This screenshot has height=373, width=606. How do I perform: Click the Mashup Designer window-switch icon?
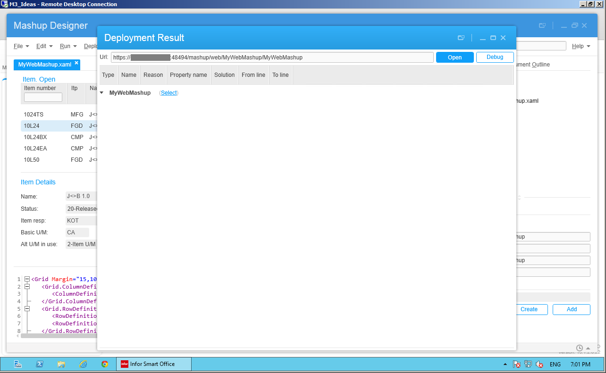(543, 25)
